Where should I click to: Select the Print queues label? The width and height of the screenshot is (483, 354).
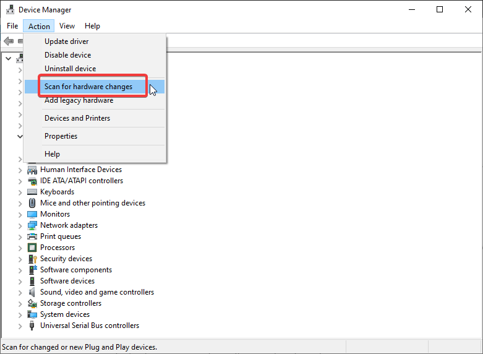point(61,236)
